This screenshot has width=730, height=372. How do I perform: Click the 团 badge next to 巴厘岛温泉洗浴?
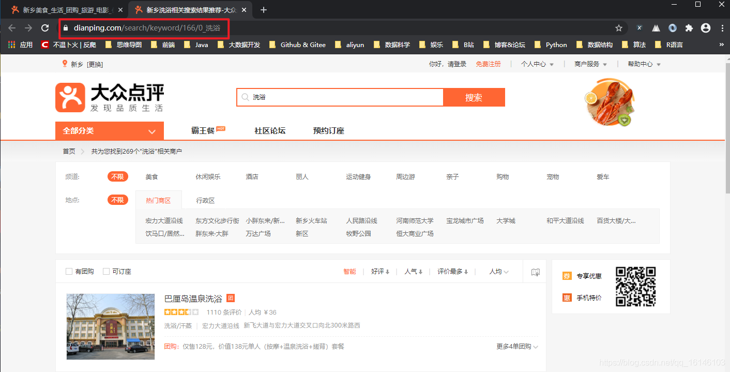pyautogui.click(x=231, y=298)
